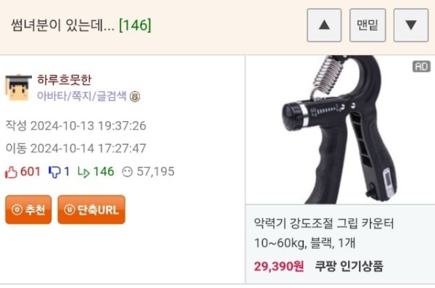Jump to bottom with 맨밑 button
Screen dimensions: 435x288
click(368, 25)
